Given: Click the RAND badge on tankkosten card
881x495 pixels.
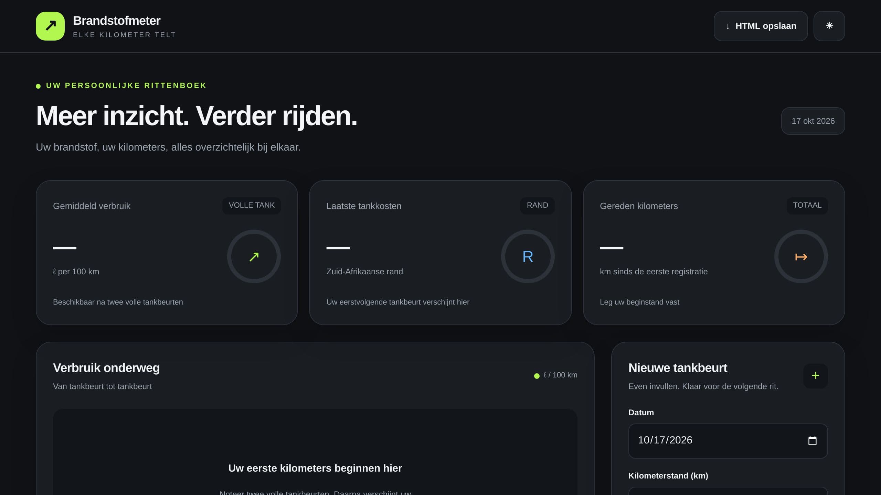Looking at the screenshot, I should coord(537,206).
